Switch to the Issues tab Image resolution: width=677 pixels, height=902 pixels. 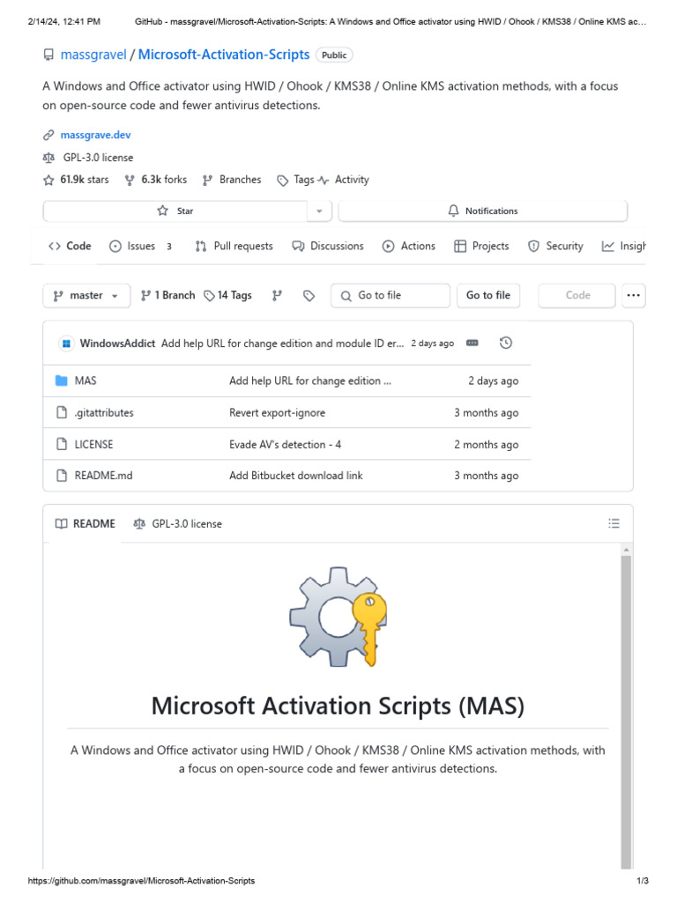(140, 247)
